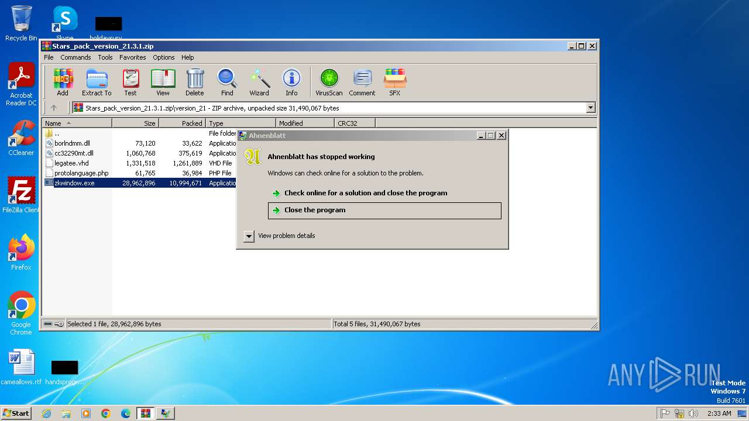
Task: Click the status bar drive icon in WinRAR
Action: pos(49,324)
